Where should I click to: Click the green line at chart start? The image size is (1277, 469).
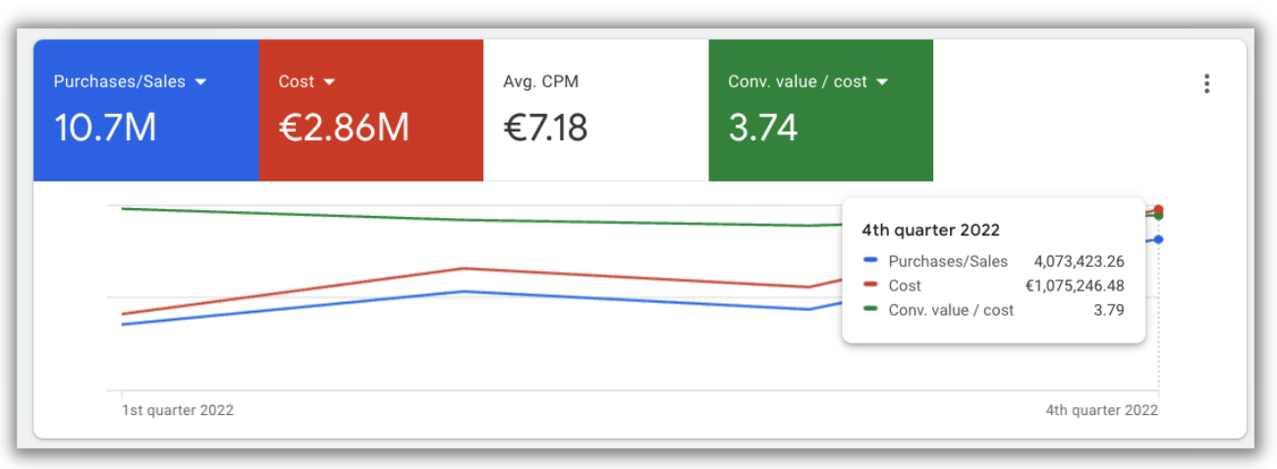pos(123,208)
